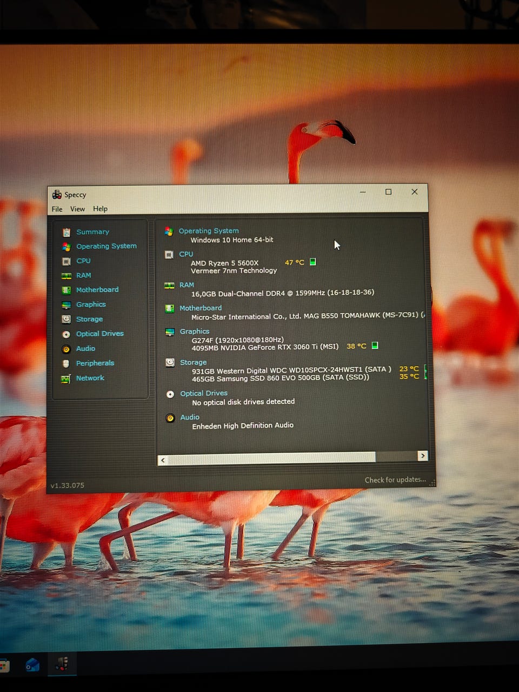Click Check for updates link
Viewport: 519px width, 692px height.
click(395, 480)
